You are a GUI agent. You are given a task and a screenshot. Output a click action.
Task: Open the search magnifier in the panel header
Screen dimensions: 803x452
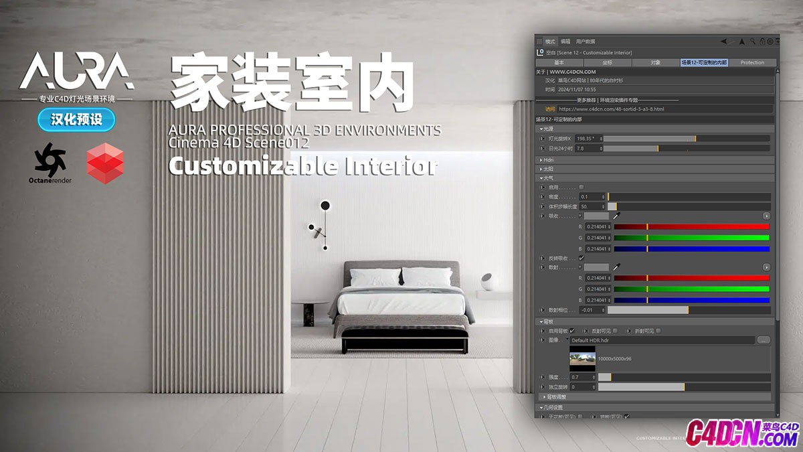(x=753, y=42)
